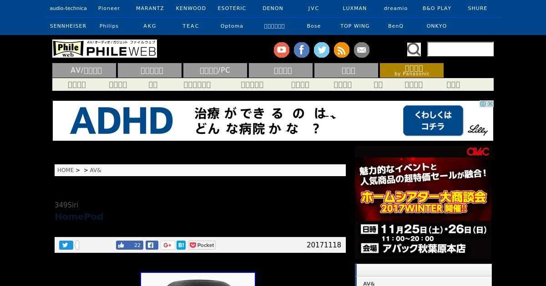Open the MARANTZ brand link
Screen dimensions: 546x286
tap(150, 8)
